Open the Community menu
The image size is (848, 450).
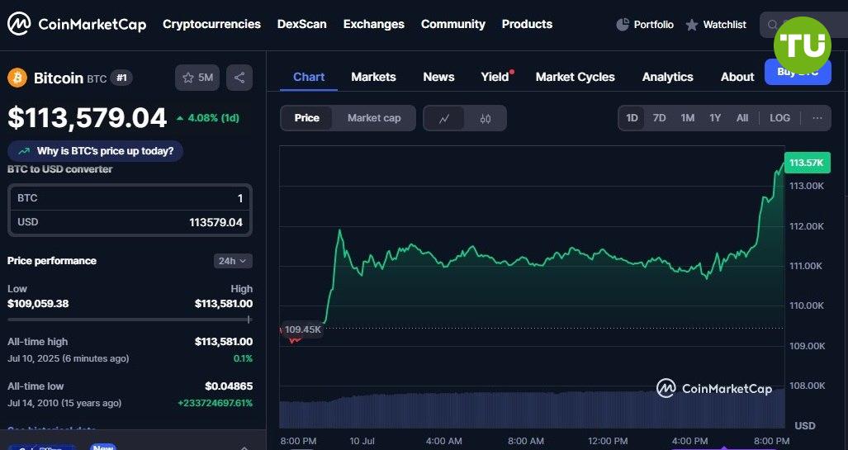453,24
